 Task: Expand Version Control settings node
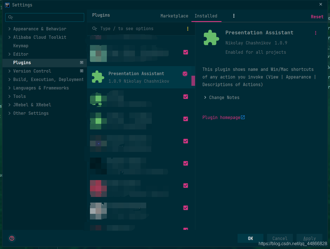pos(10,71)
